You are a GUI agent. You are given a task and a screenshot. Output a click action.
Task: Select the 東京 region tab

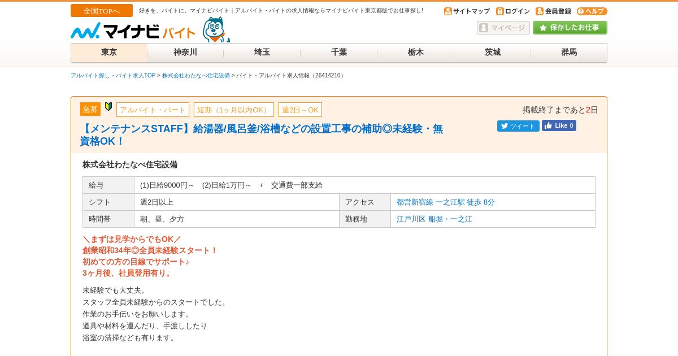tap(109, 53)
